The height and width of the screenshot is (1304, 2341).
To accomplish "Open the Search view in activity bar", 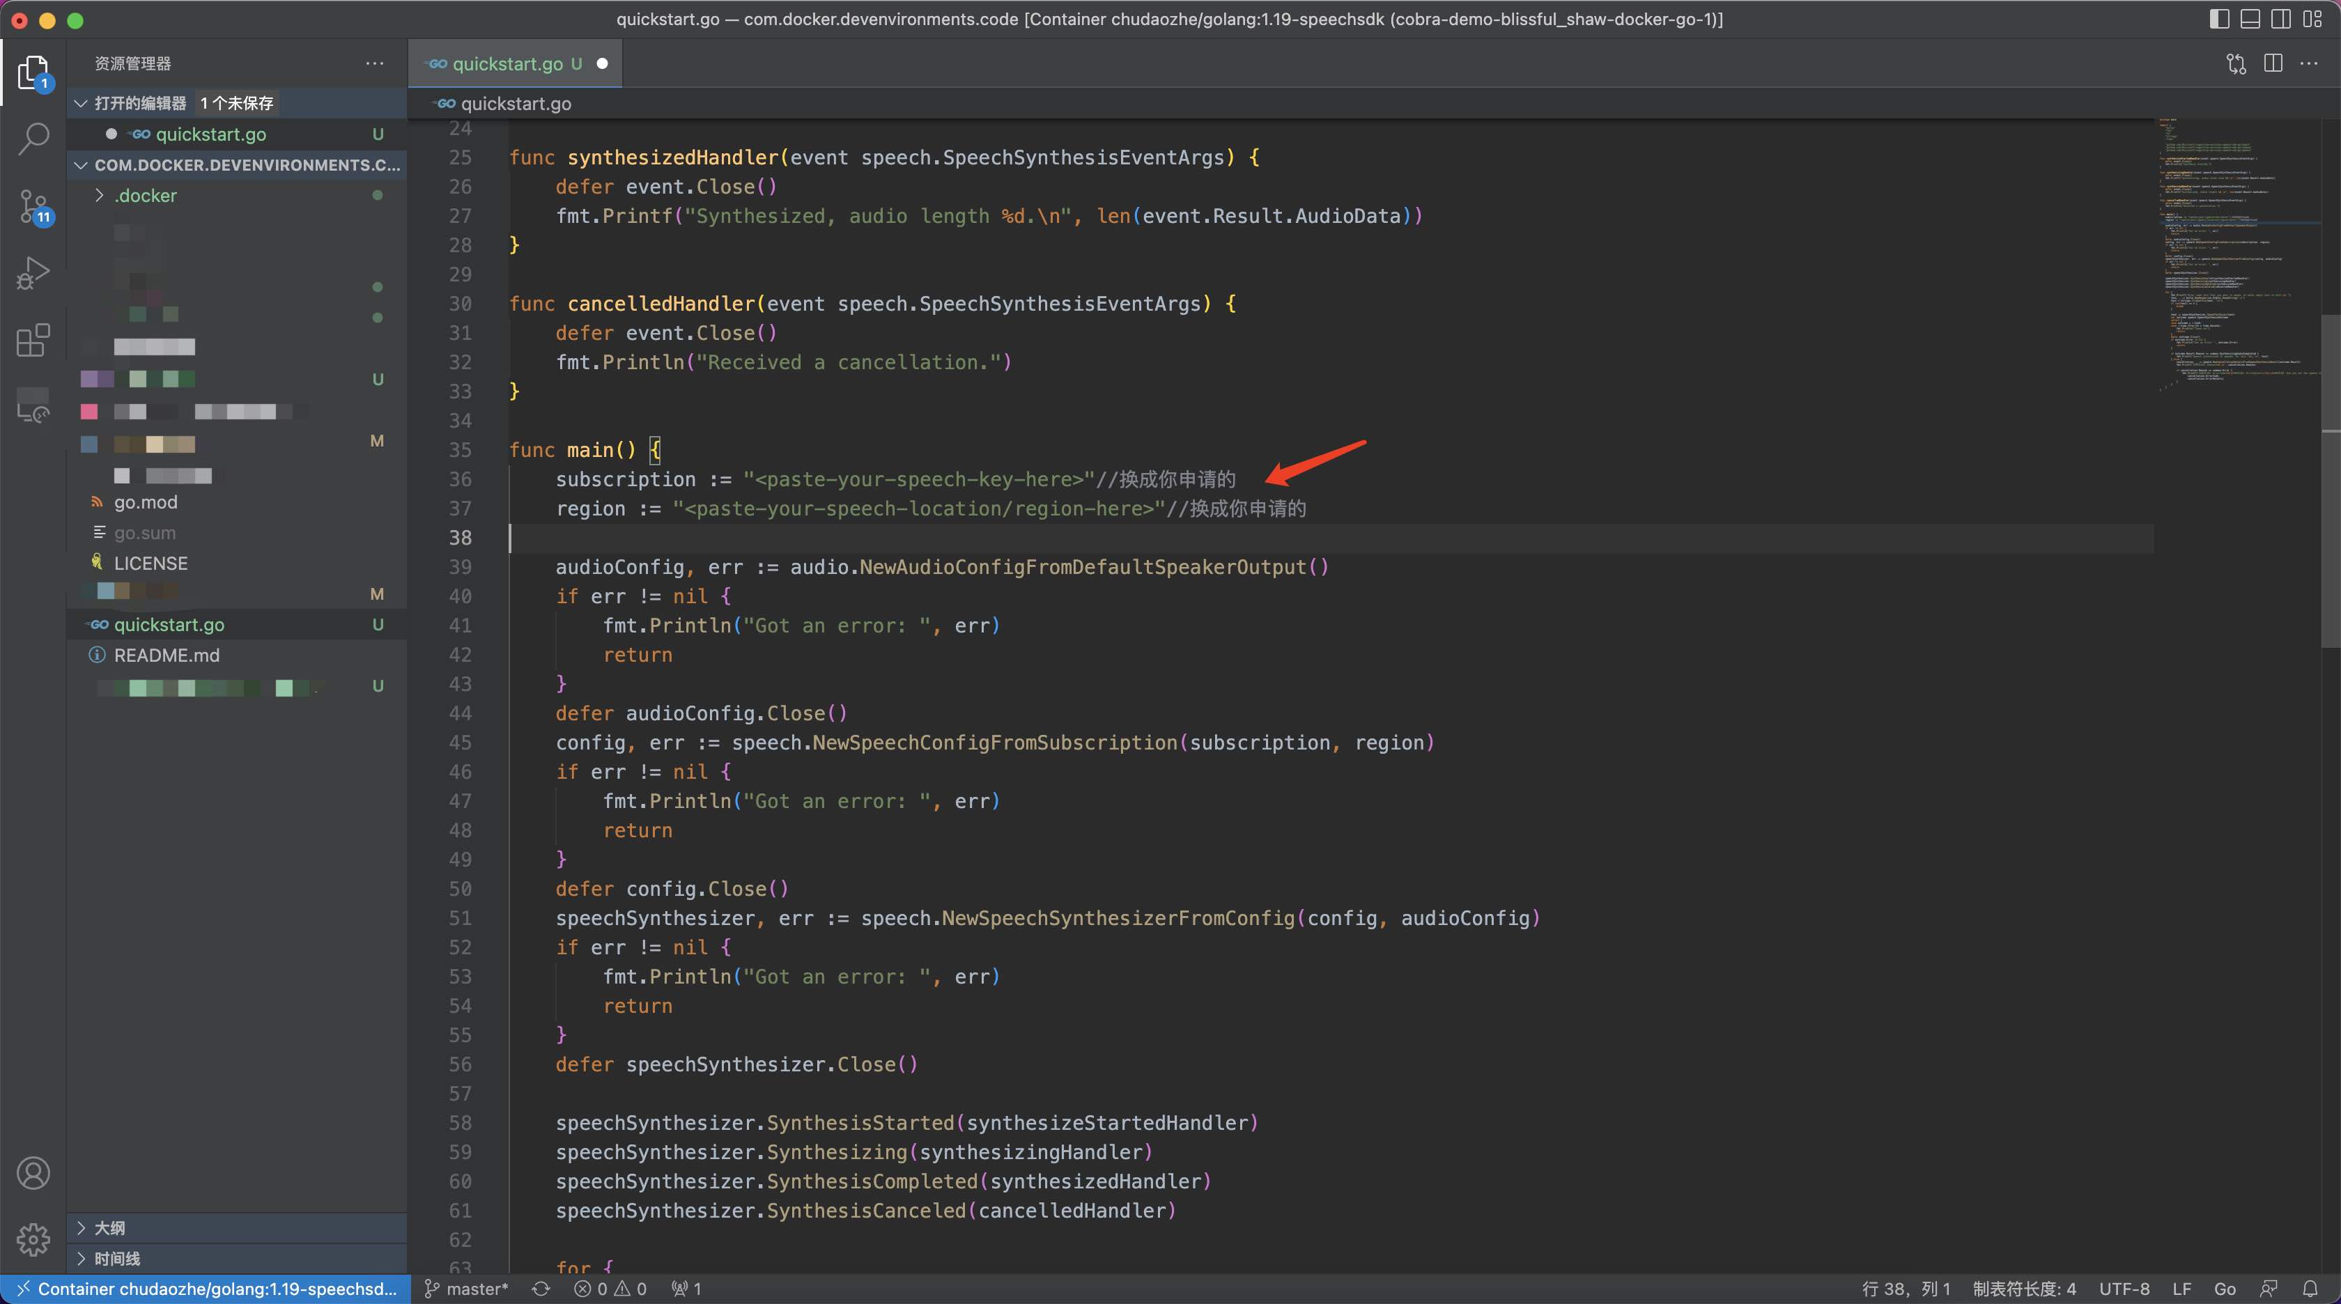I will (x=33, y=138).
